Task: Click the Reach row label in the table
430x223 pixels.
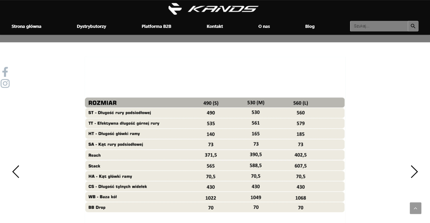Action: [94, 155]
